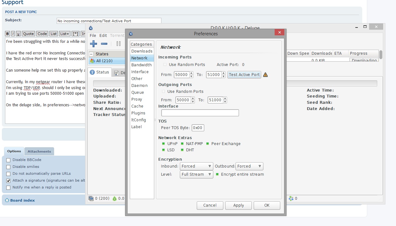Toggle the Peer Exchange option
The image size is (396, 226).
207,144
